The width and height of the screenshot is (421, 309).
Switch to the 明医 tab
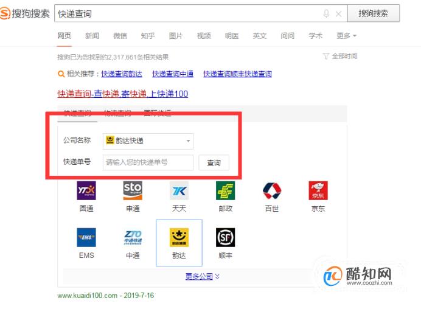pyautogui.click(x=232, y=36)
